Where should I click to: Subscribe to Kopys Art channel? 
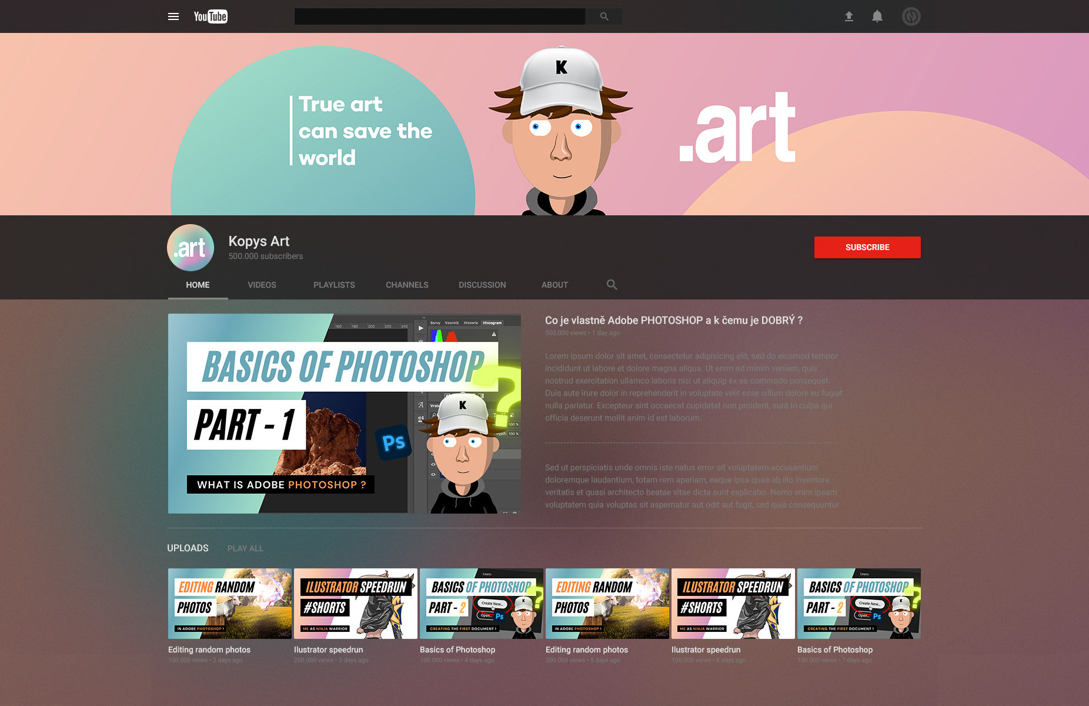[867, 247]
